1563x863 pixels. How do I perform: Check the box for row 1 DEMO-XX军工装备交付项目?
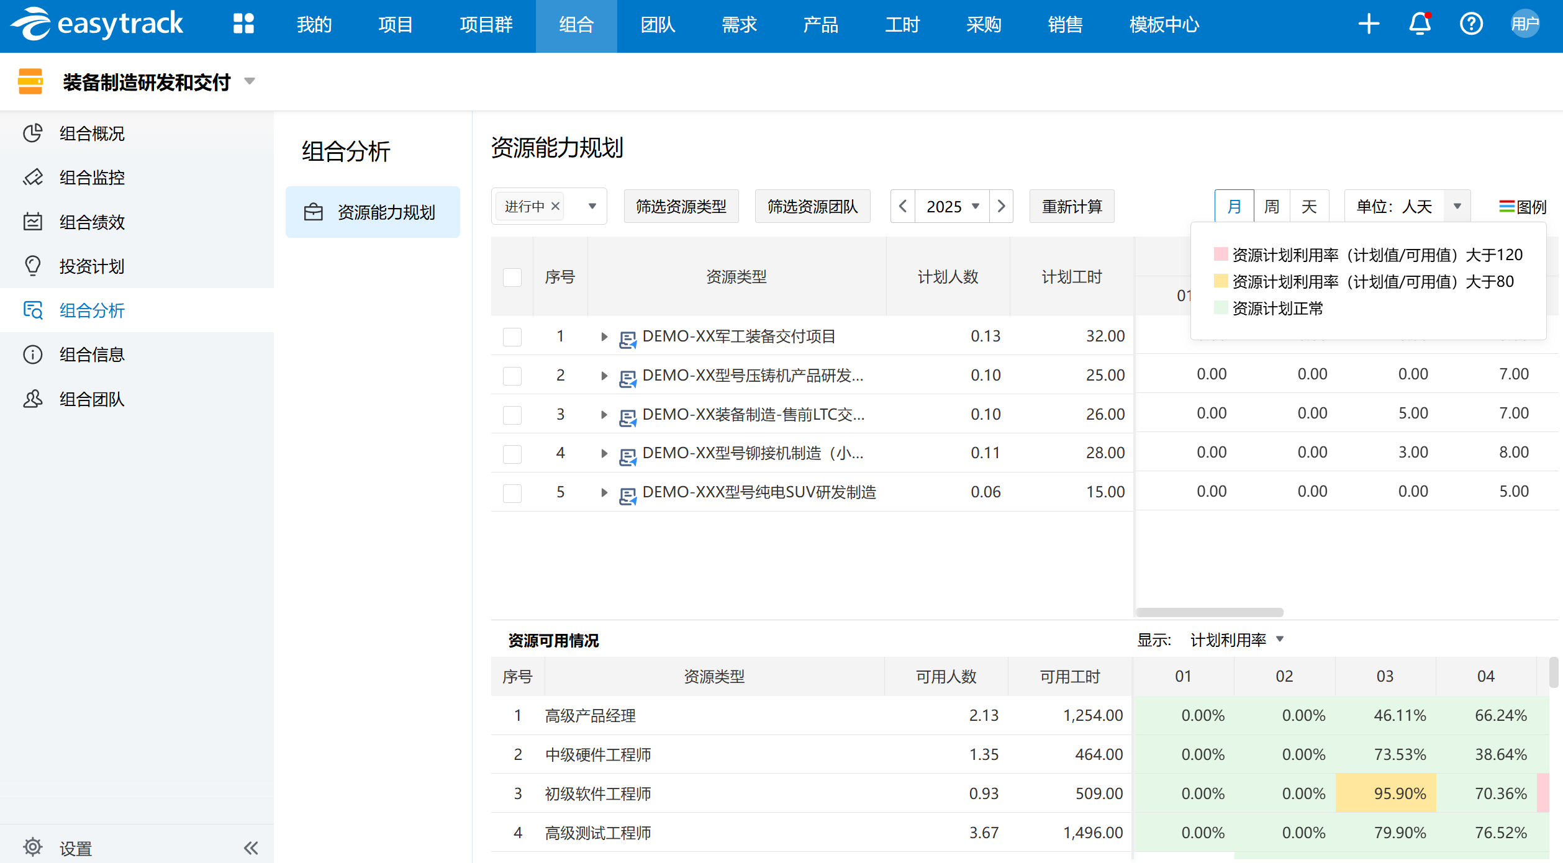point(512,337)
